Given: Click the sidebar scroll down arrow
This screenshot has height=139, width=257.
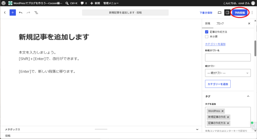Looking at the screenshot, I should pos(255,131).
